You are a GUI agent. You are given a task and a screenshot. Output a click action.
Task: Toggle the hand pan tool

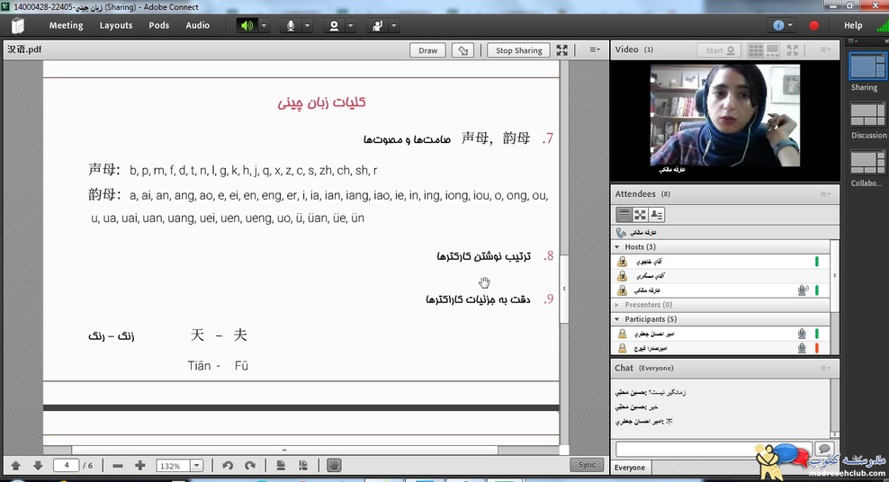click(334, 466)
